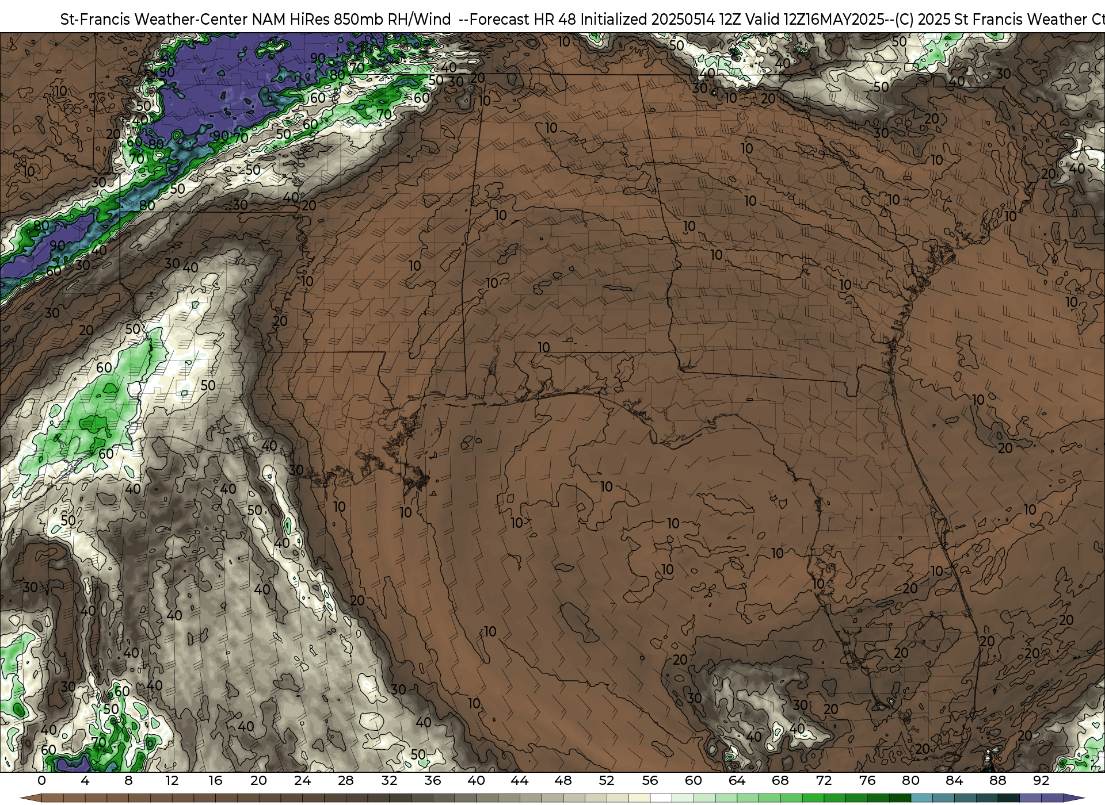The height and width of the screenshot is (805, 1105).
Task: Click the colorbar tick label 52
Action: point(607,780)
